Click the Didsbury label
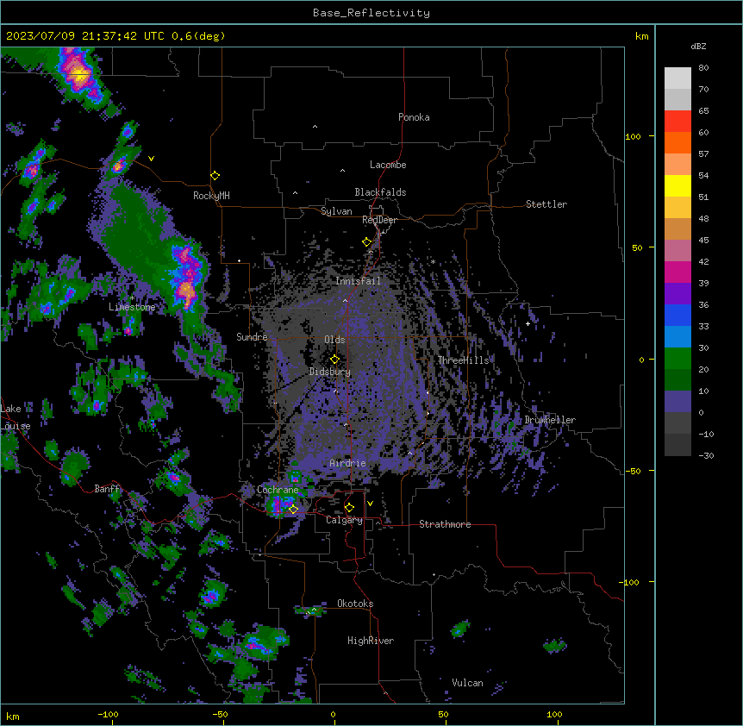The image size is (743, 726). pyautogui.click(x=330, y=372)
